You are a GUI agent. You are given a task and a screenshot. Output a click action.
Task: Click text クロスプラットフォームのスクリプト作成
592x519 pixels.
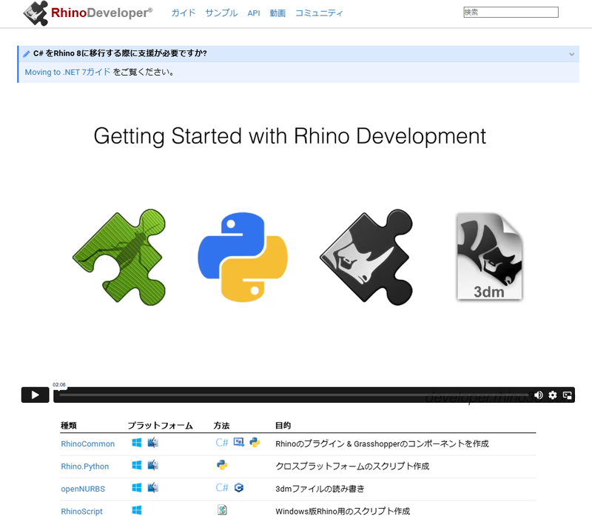click(x=352, y=466)
